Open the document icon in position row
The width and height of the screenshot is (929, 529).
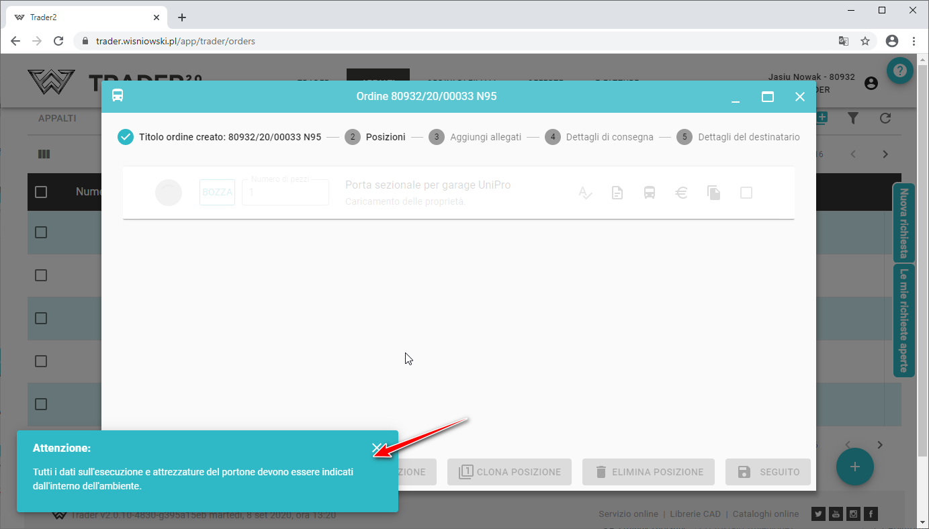[x=617, y=193]
